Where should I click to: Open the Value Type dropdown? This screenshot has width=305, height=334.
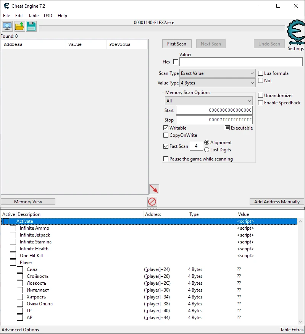pos(217,83)
